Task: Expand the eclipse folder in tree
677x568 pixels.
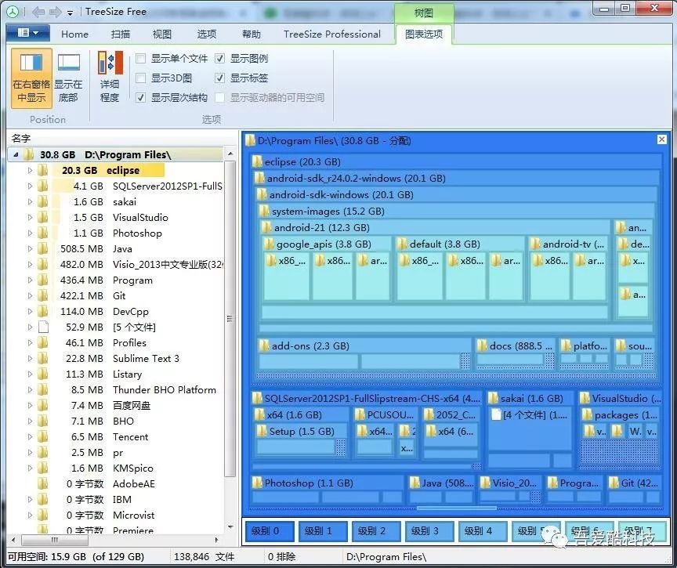Action: coord(30,171)
